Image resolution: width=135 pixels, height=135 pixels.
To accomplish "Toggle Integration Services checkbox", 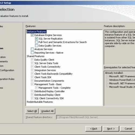I will tap(32, 70).
